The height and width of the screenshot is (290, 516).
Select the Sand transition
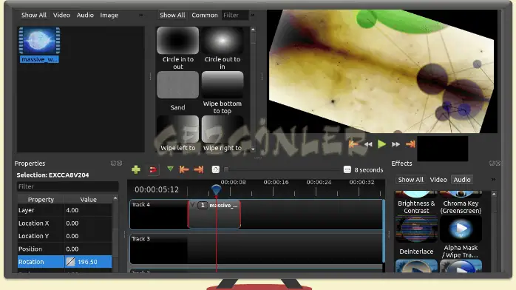click(177, 85)
